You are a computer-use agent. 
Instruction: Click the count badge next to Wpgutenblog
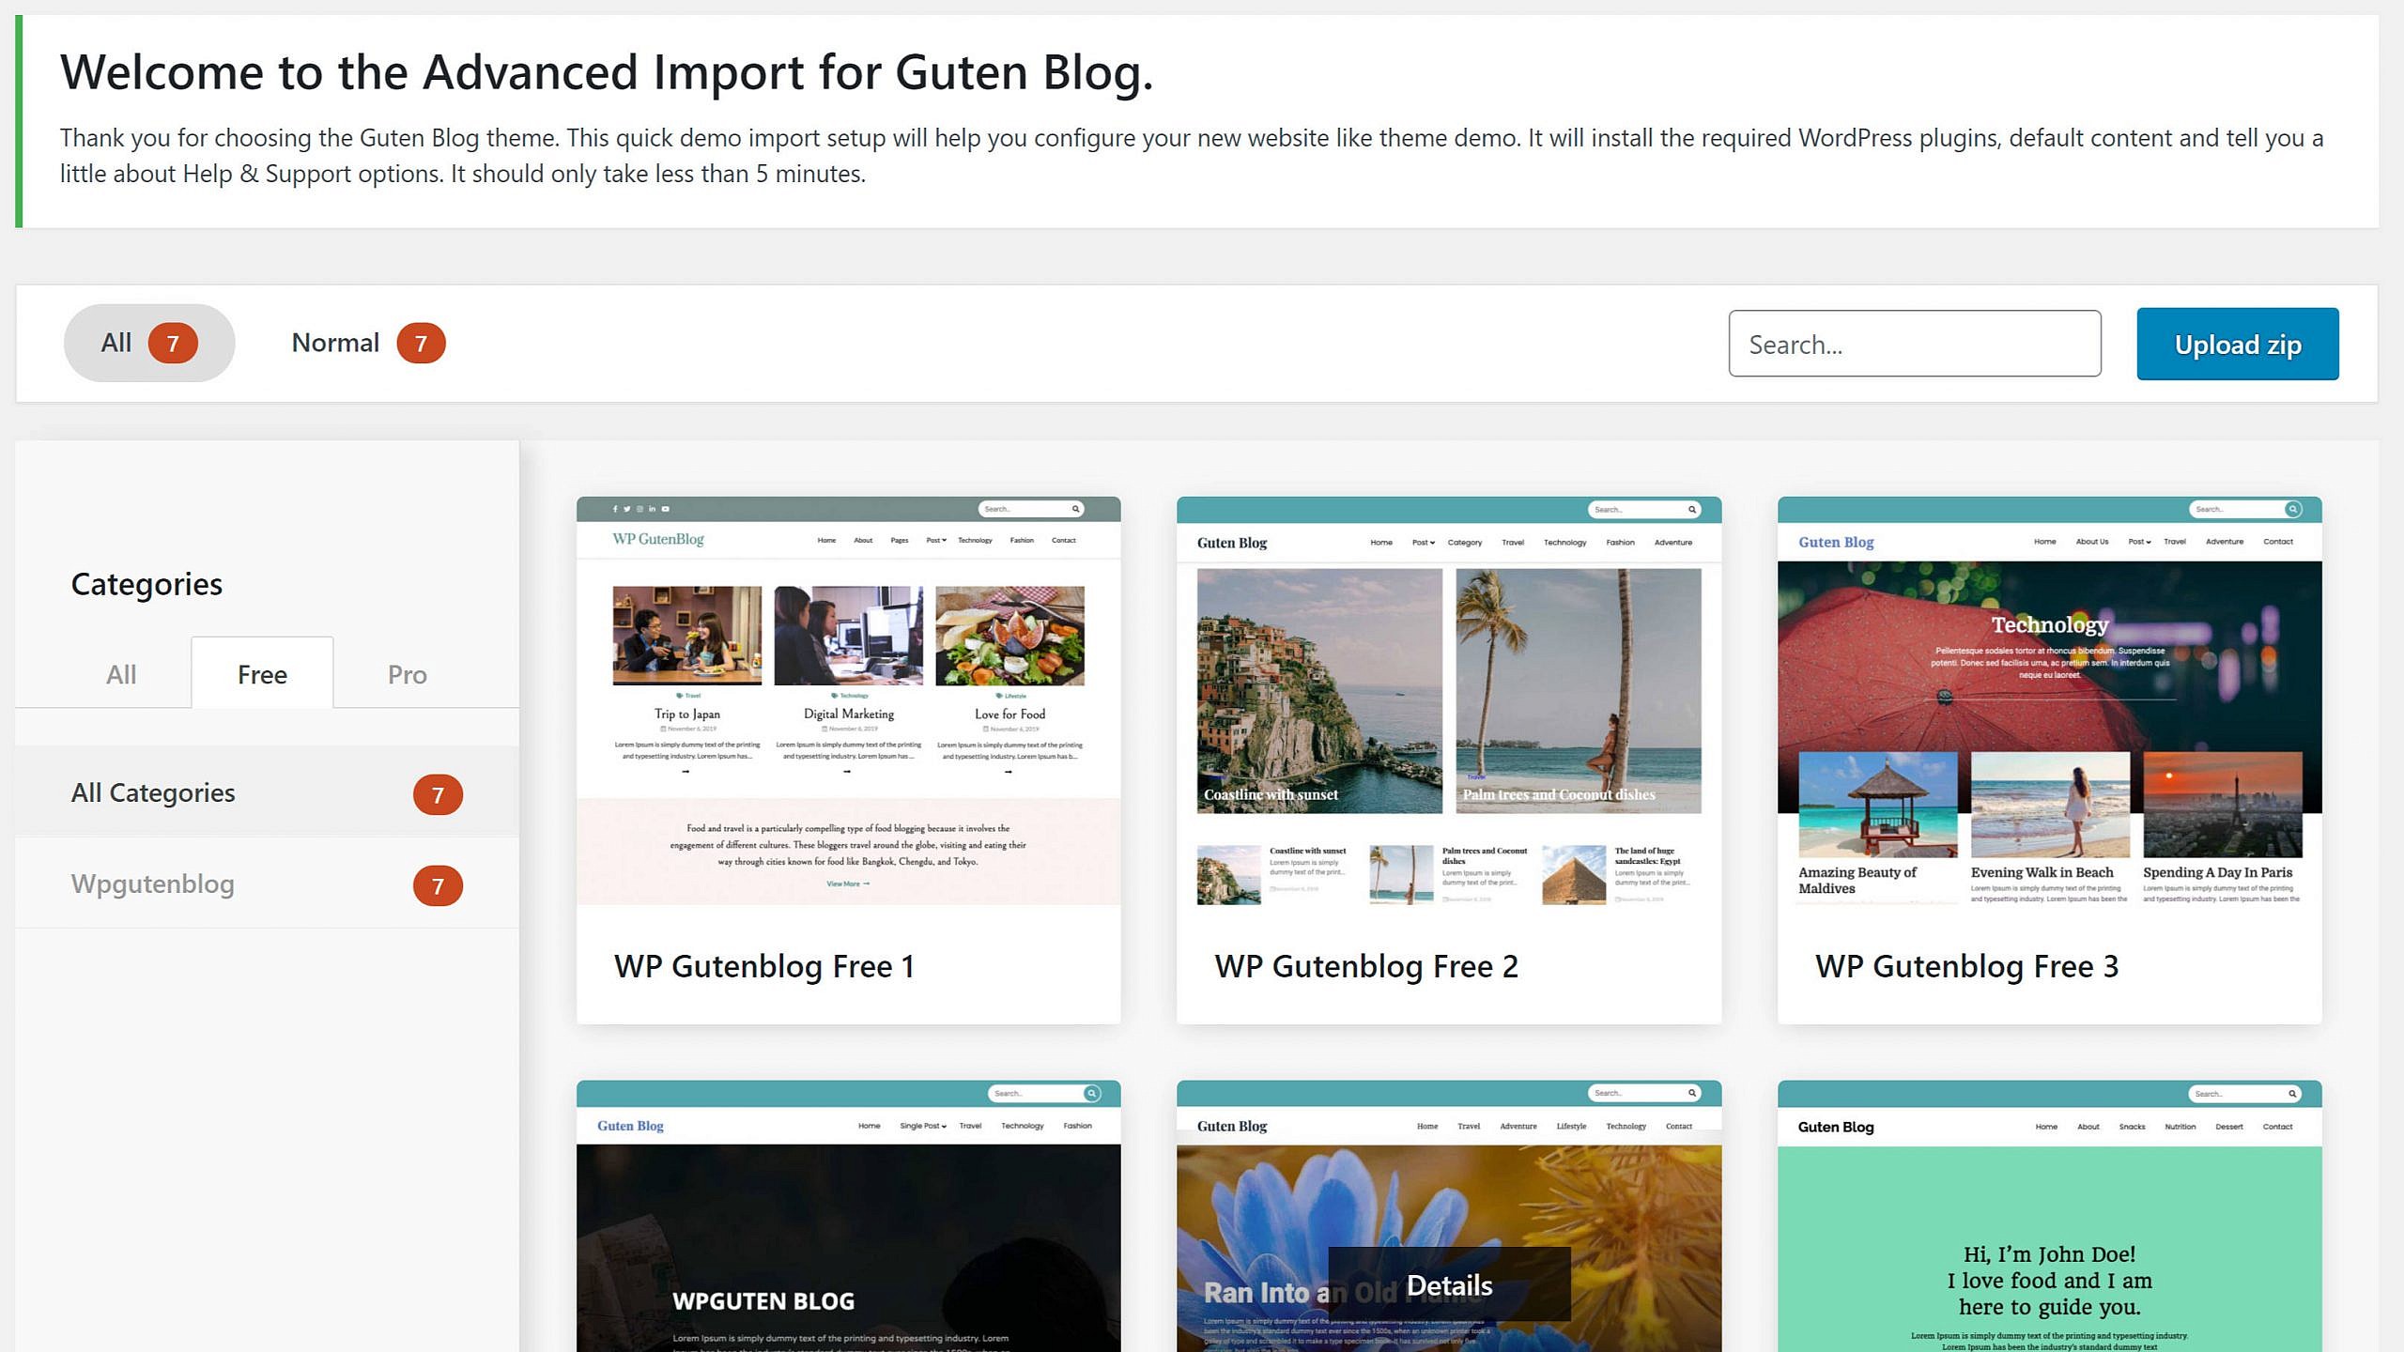coord(438,883)
